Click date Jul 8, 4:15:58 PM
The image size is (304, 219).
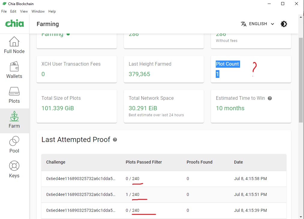coord(250,179)
